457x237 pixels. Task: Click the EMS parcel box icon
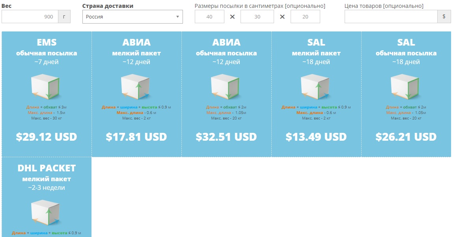(x=45, y=87)
